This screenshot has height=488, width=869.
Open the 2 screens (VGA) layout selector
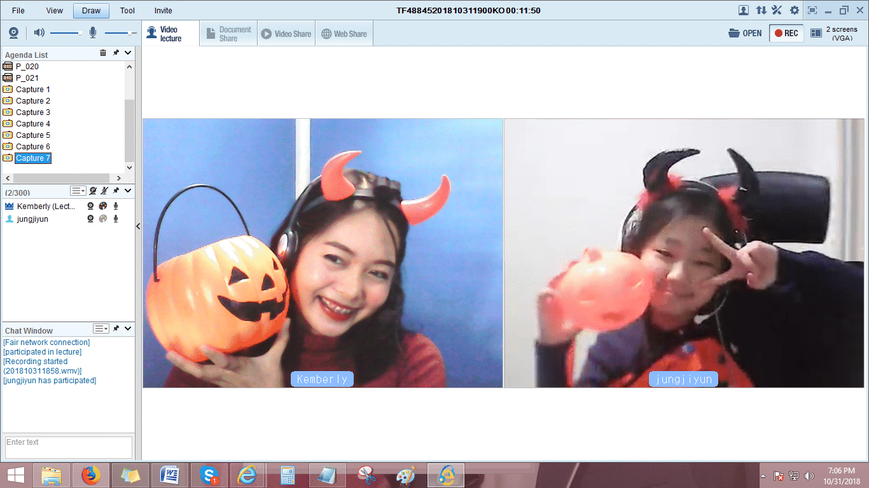(834, 33)
